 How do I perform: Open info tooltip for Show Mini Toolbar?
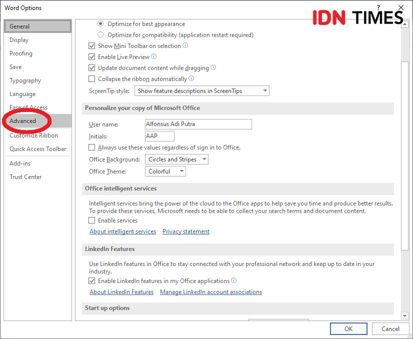[185, 45]
